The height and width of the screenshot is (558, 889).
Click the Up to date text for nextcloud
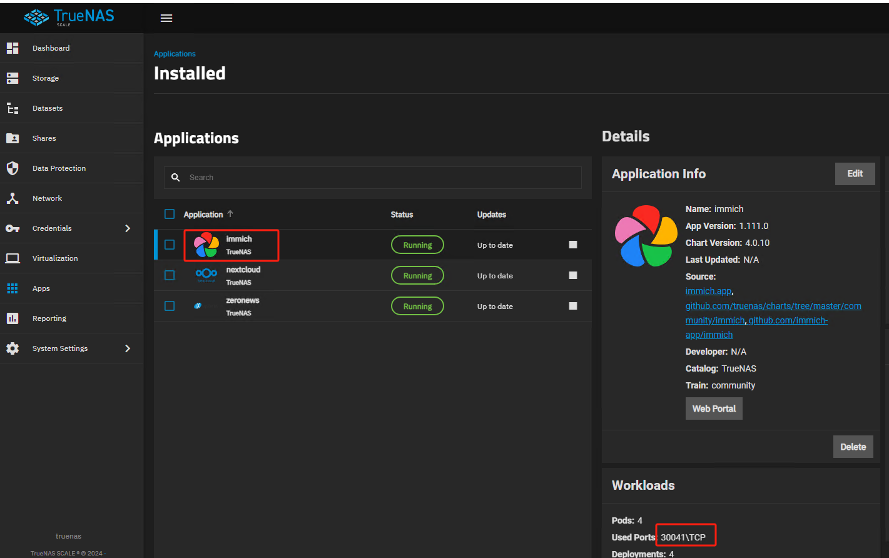pos(495,276)
